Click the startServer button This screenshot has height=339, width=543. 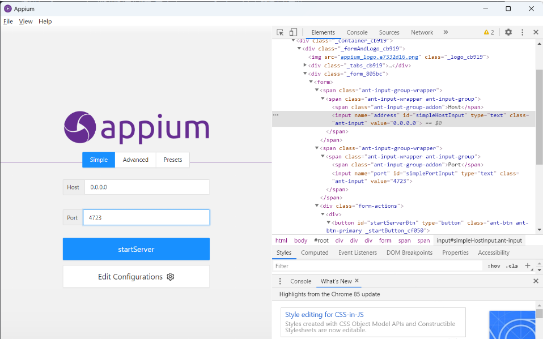pos(136,248)
